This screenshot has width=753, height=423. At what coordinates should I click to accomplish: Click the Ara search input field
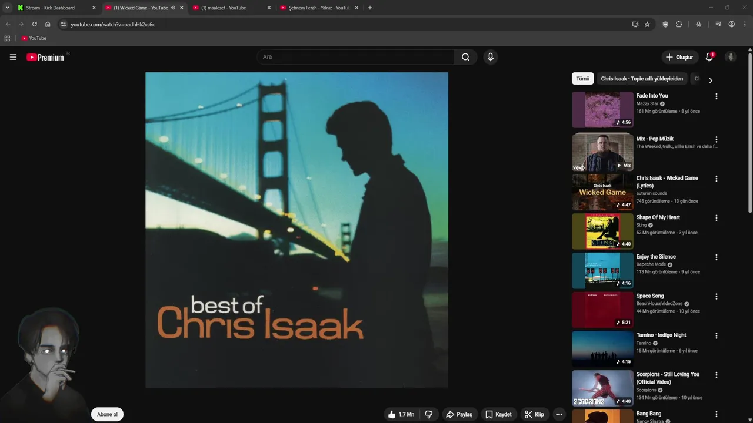(x=355, y=57)
